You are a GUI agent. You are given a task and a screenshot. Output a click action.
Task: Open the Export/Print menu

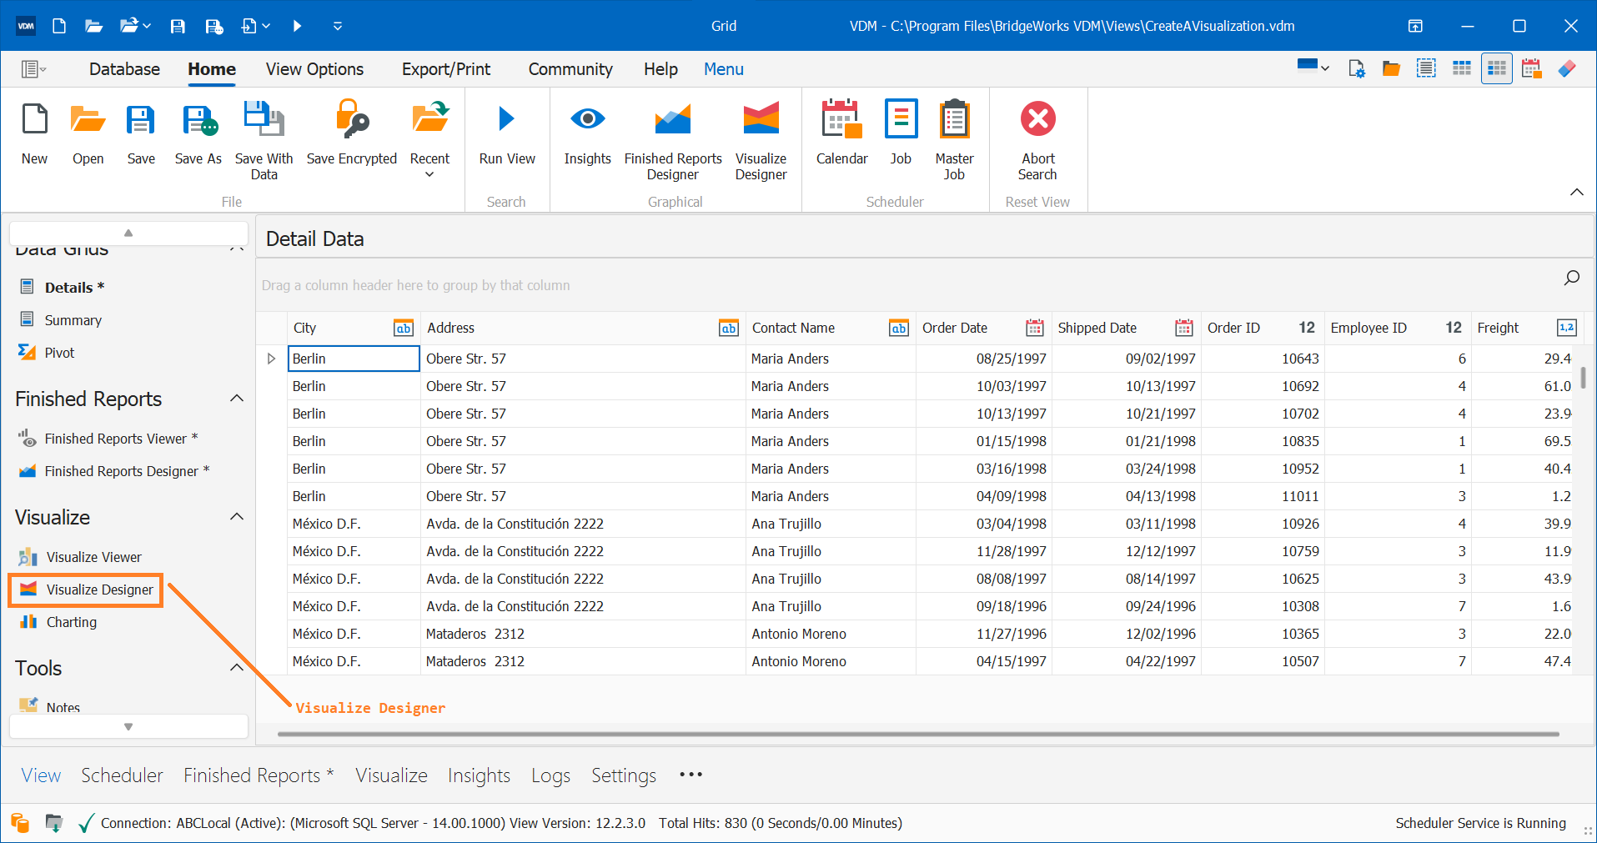click(445, 68)
